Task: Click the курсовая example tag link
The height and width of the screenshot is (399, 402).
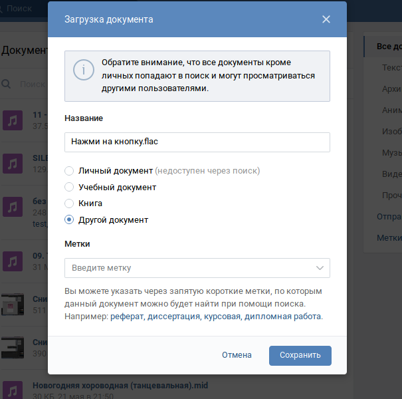Action: tap(221, 317)
